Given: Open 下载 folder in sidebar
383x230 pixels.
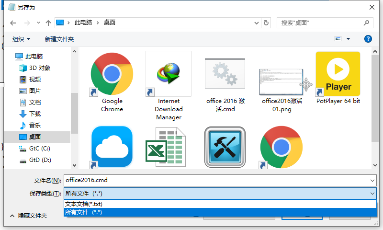Looking at the screenshot, I should pyautogui.click(x=34, y=114).
